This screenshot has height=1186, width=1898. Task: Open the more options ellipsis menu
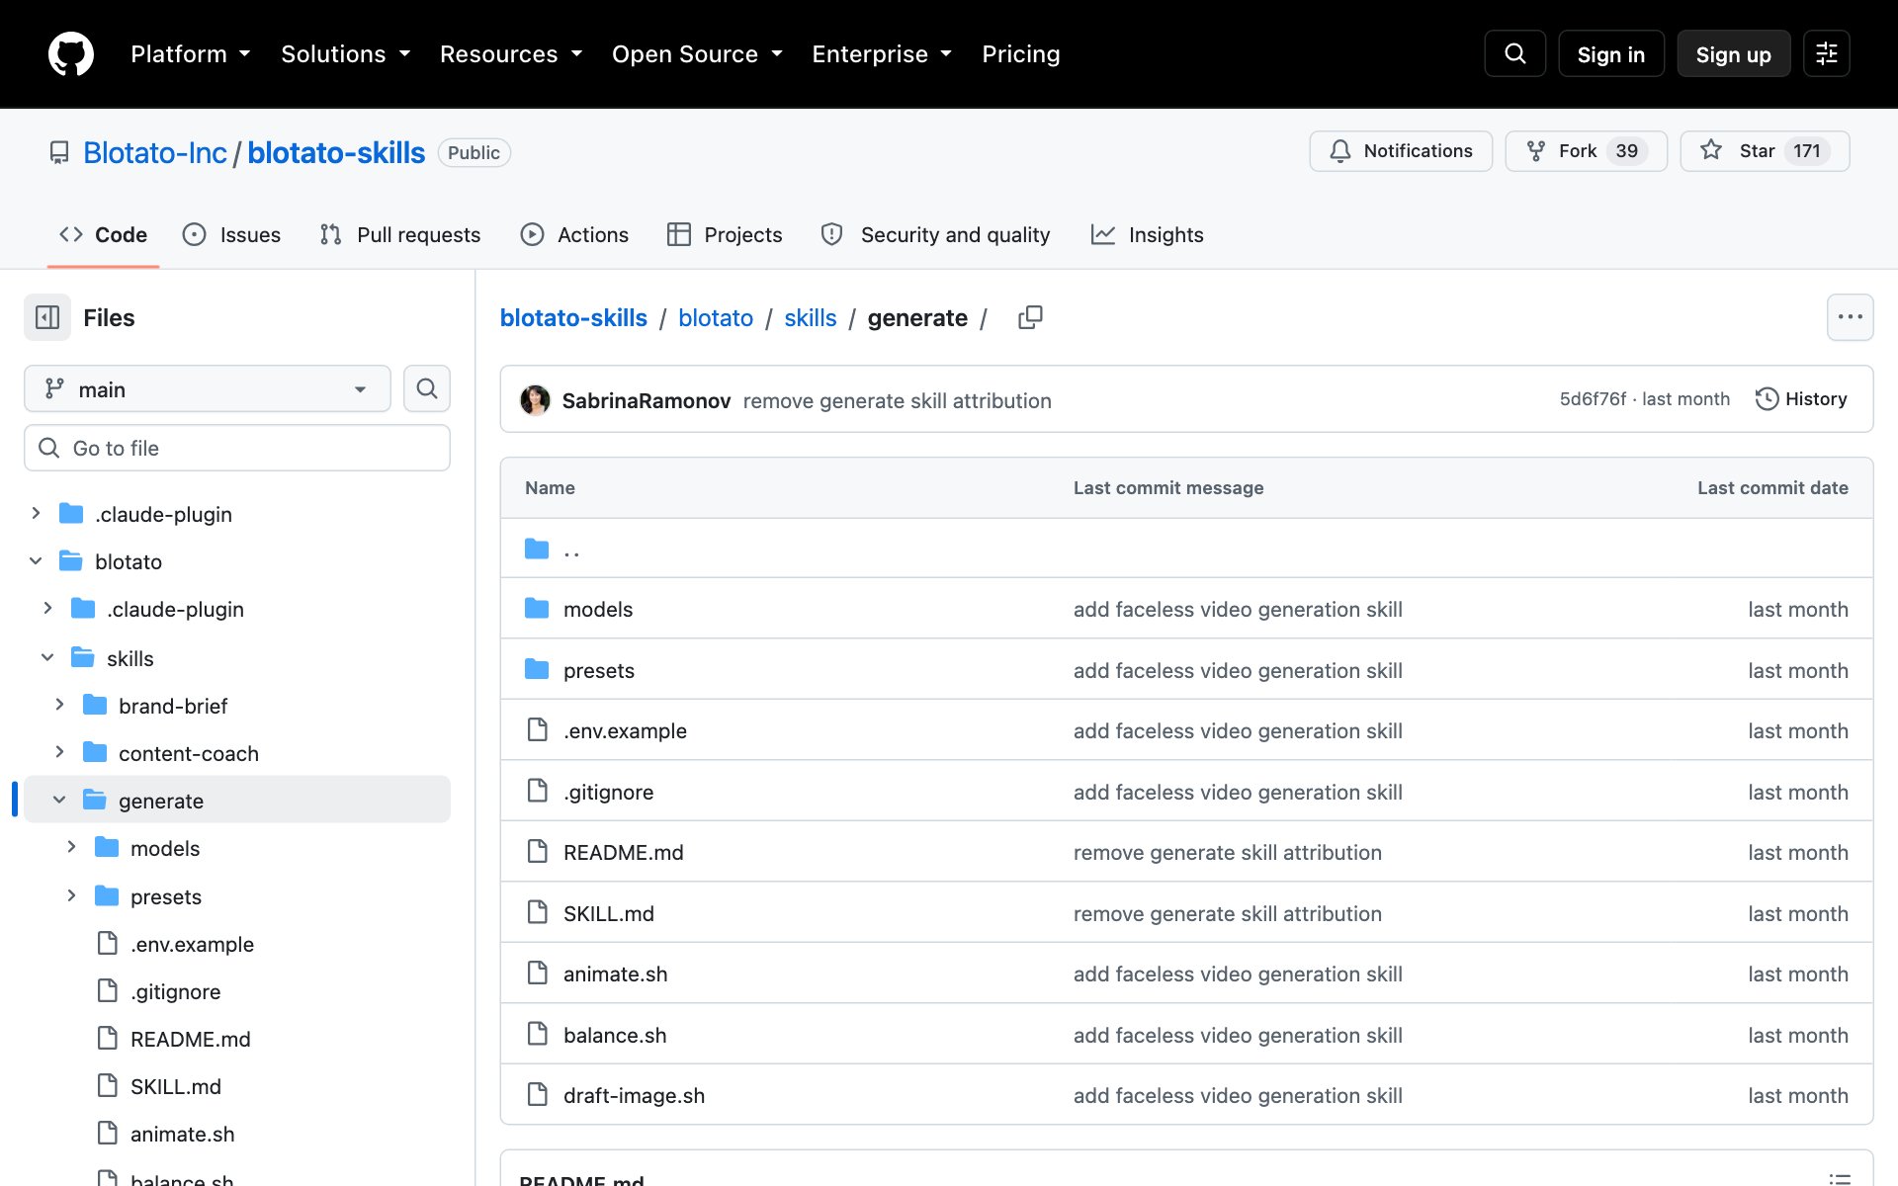click(x=1850, y=317)
